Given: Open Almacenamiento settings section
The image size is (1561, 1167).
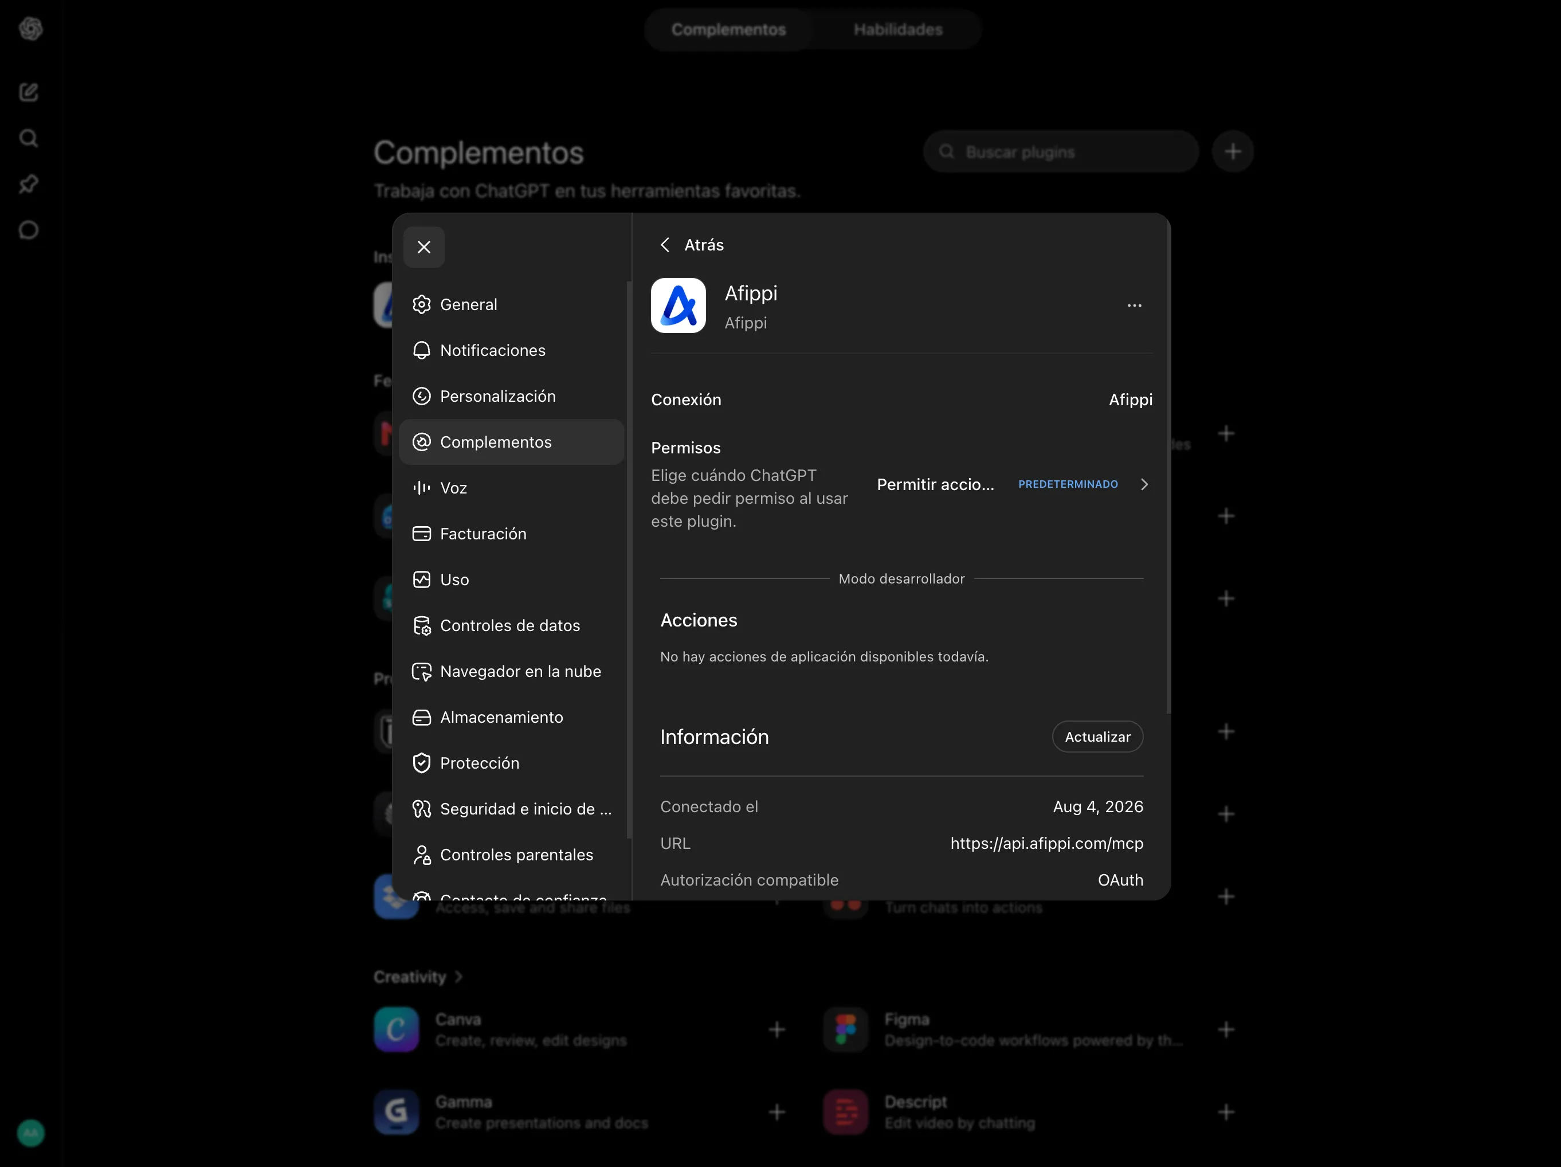Looking at the screenshot, I should coord(511,717).
